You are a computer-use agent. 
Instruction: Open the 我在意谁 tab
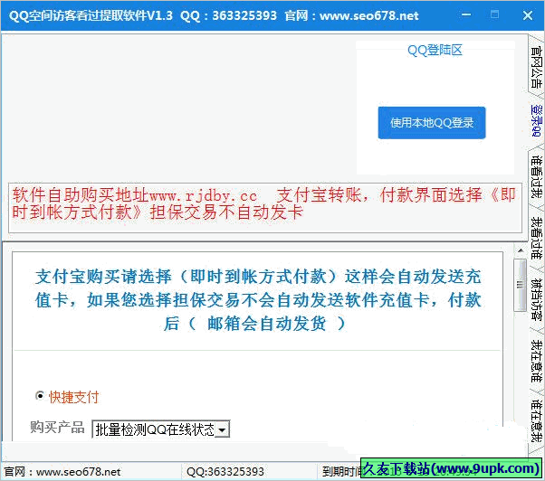click(x=536, y=360)
